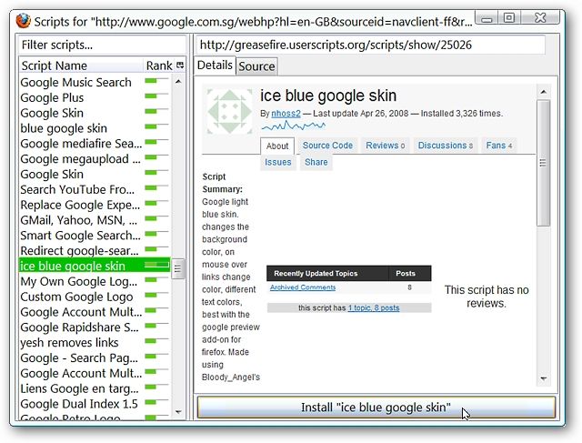
Task: Sort list by Script Name column
Action: point(81,65)
